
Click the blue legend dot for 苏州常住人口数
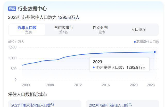tap(135, 42)
